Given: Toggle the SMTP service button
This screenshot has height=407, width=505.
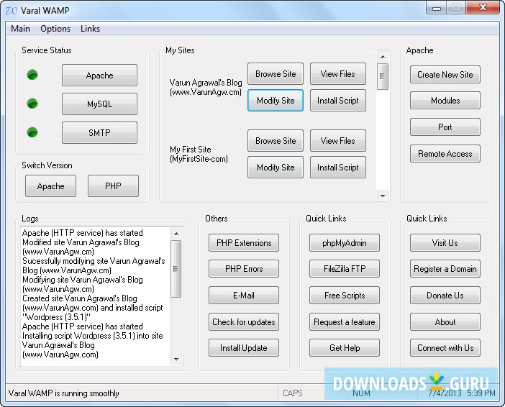Looking at the screenshot, I should pyautogui.click(x=99, y=132).
